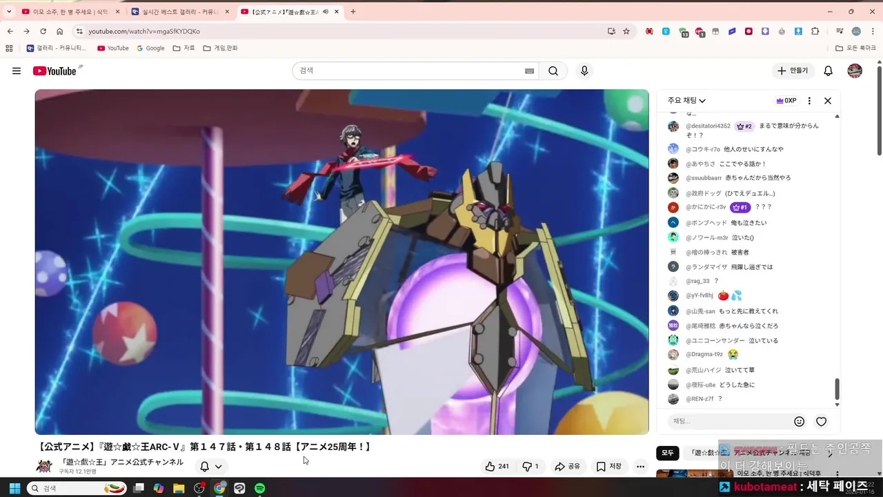This screenshot has width=883, height=497.
Task: Open a new Chrome tab
Action: (x=353, y=12)
